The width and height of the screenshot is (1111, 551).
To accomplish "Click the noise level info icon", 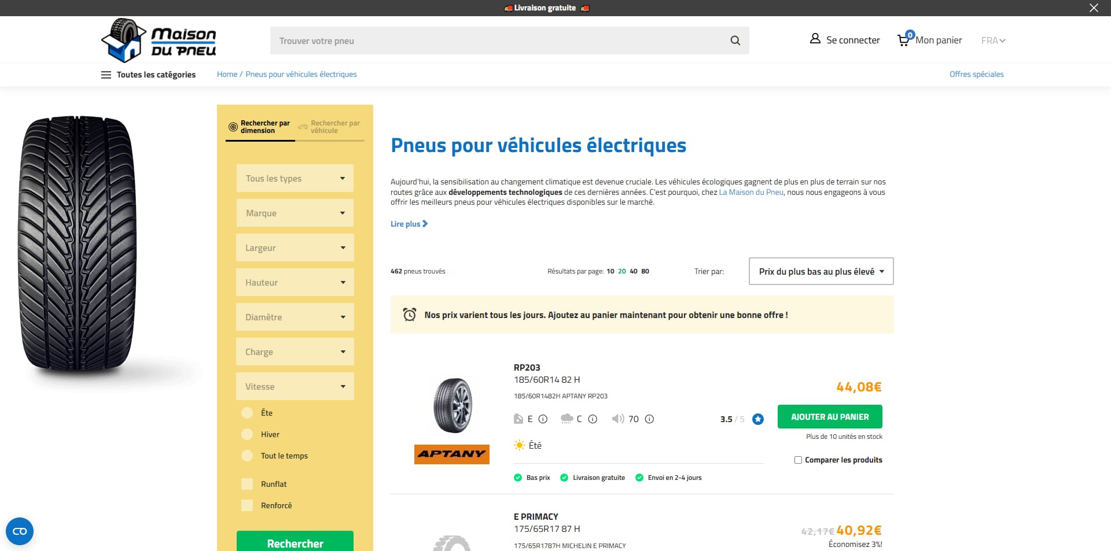I will point(649,419).
